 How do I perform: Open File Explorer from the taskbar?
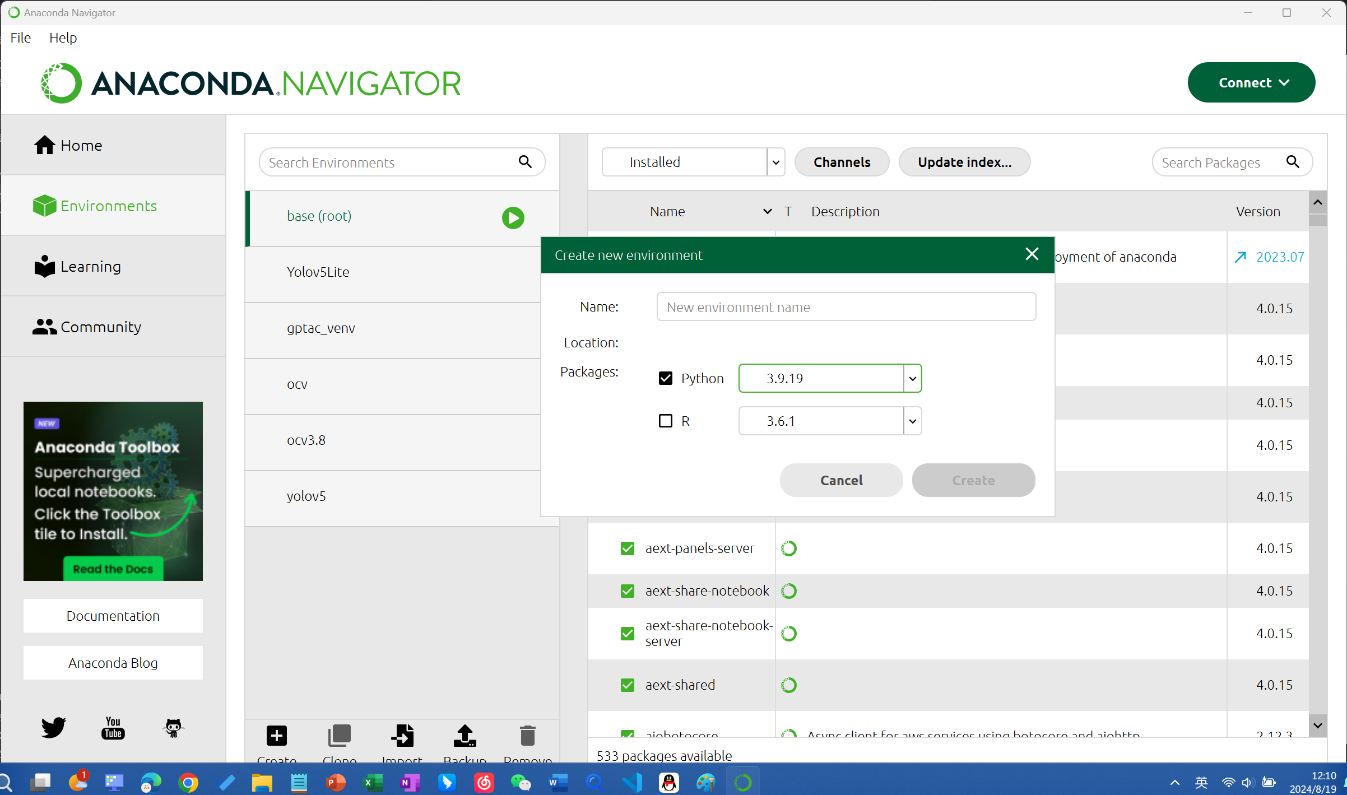point(262,782)
